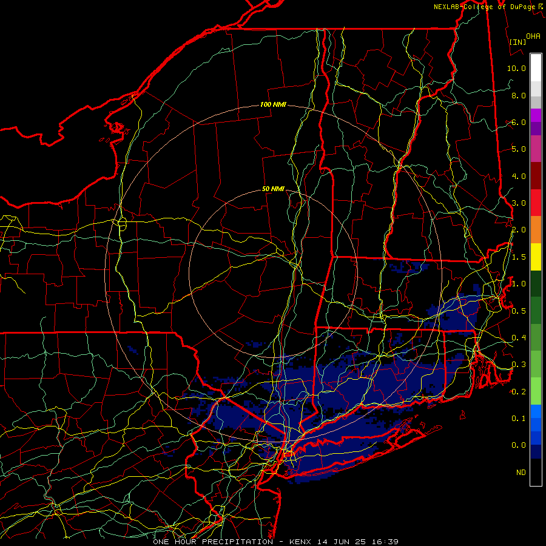Pick the darkest green swatch beside 1.0

click(536, 283)
